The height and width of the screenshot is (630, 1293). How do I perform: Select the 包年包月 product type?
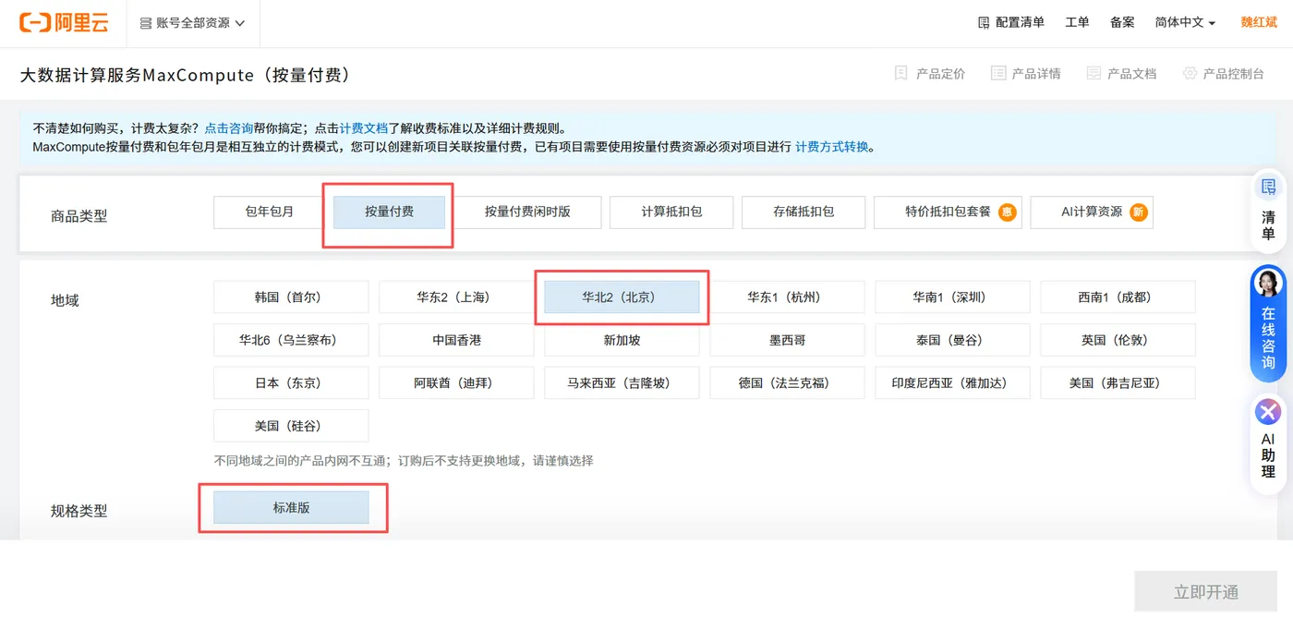click(270, 212)
